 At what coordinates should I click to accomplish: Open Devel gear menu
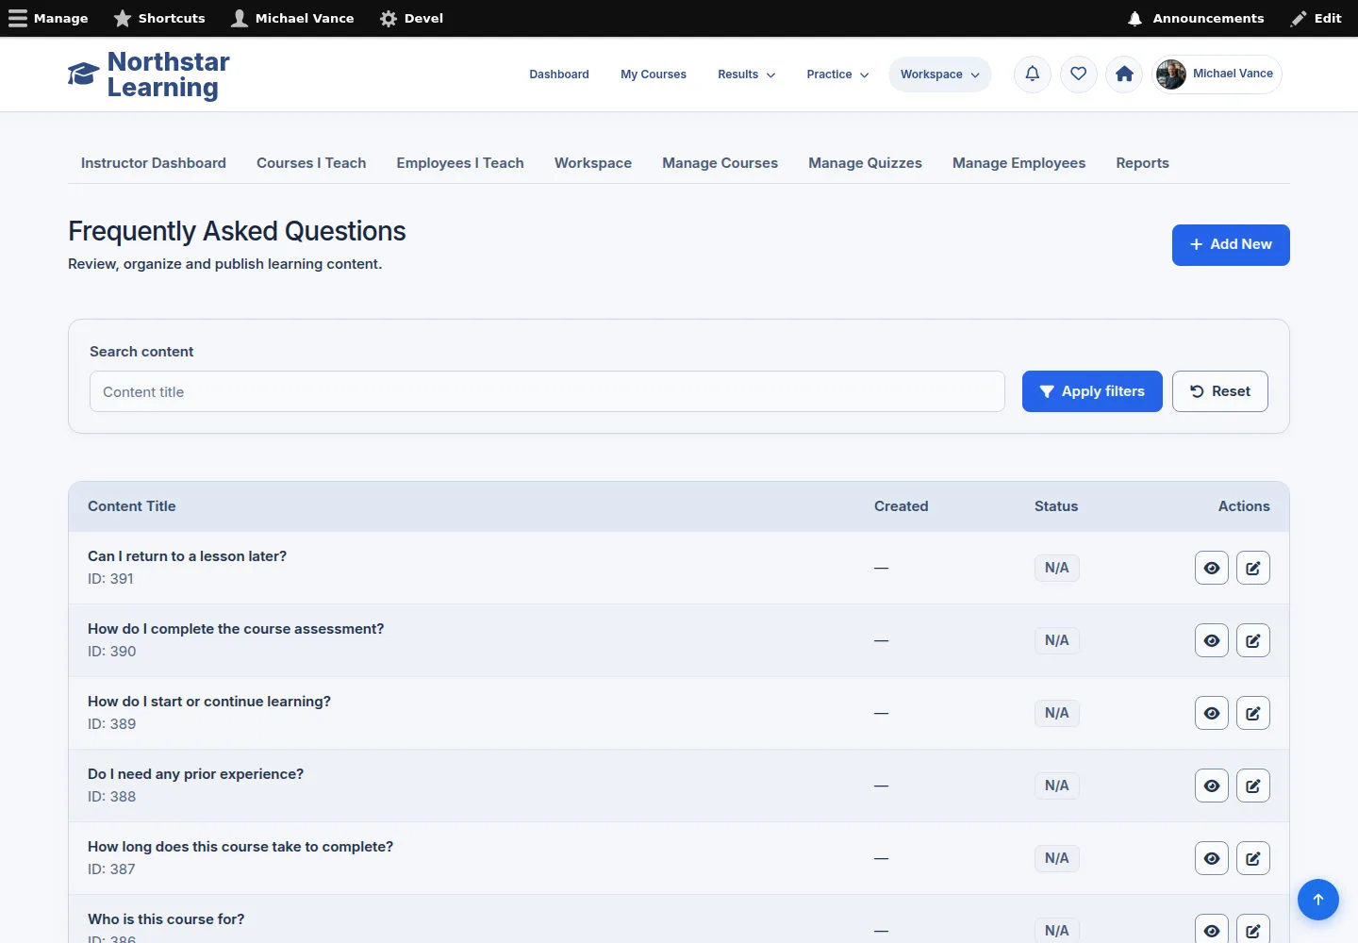[411, 18]
